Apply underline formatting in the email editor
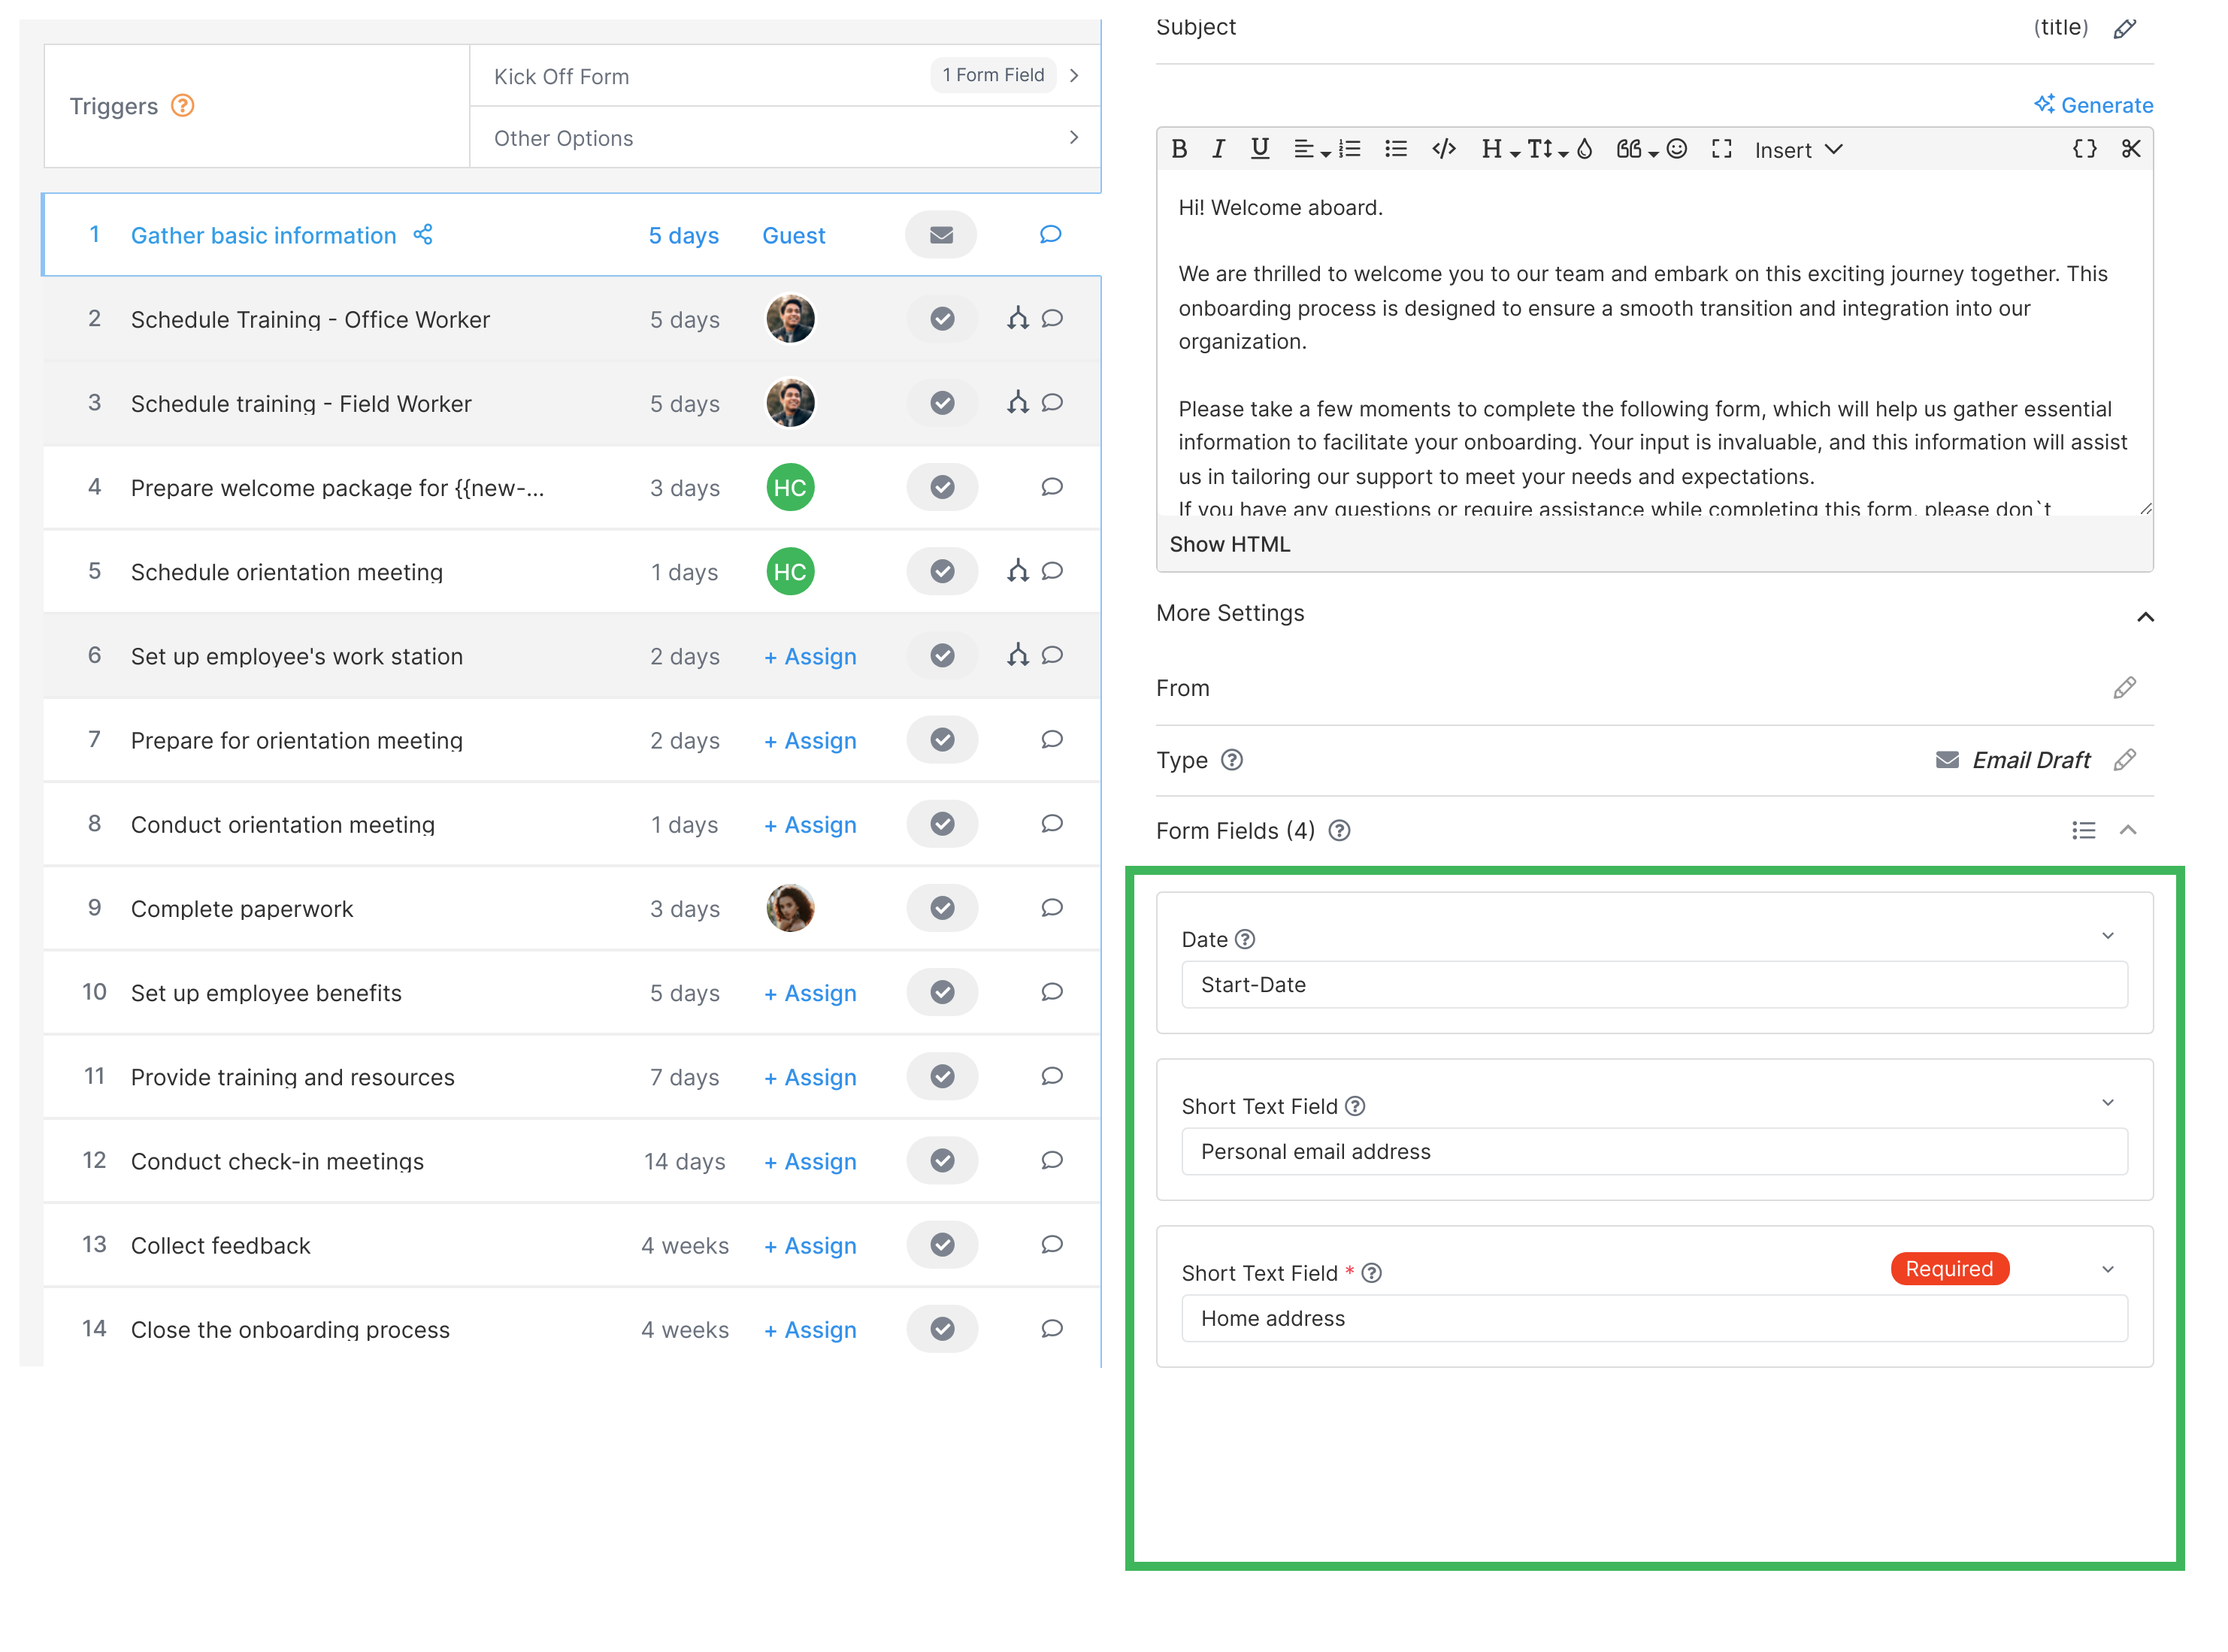The image size is (2228, 1652). tap(1259, 149)
